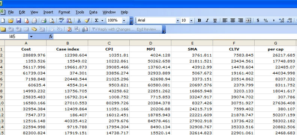Save the workbook with the floppy disk icon
Image resolution: width=297 pixels, height=135 pixels.
[19, 21]
